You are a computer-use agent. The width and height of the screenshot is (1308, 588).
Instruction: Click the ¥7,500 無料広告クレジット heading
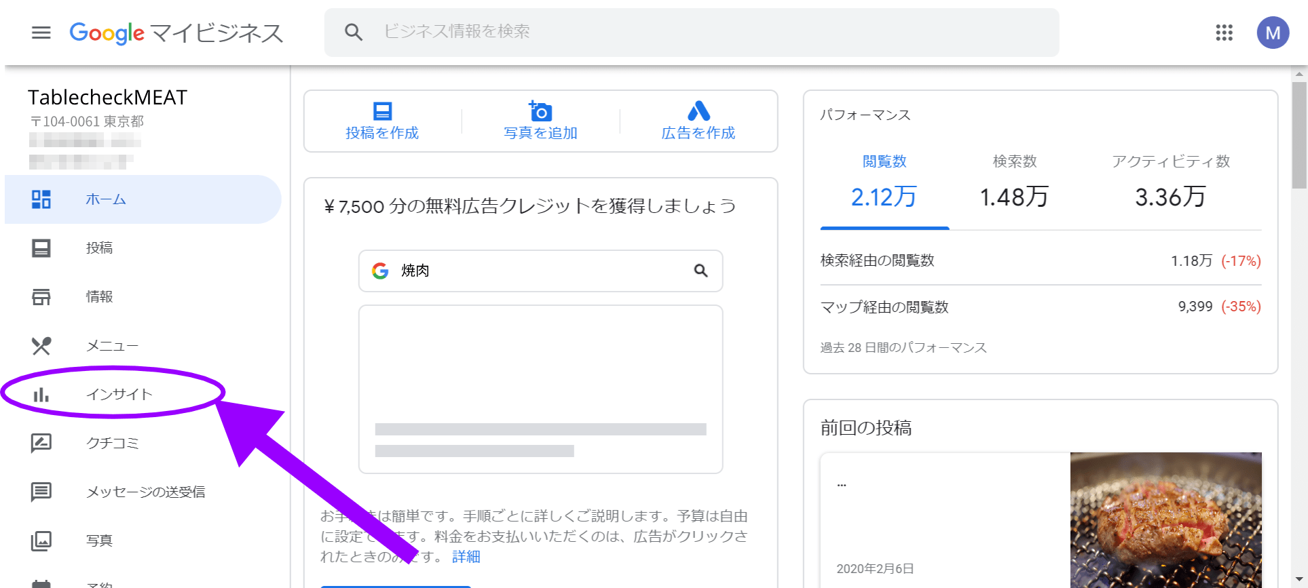click(x=529, y=206)
